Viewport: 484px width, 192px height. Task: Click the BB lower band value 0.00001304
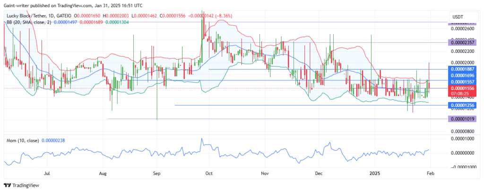(x=117, y=22)
